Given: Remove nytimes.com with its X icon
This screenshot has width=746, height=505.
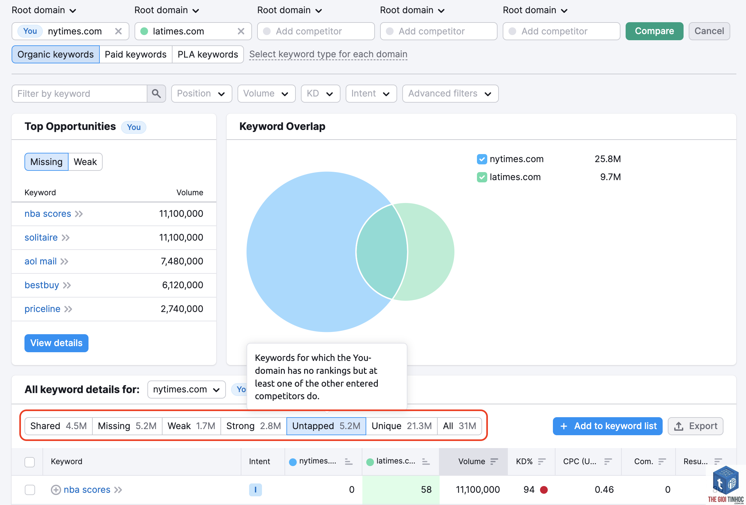Looking at the screenshot, I should pos(118,31).
